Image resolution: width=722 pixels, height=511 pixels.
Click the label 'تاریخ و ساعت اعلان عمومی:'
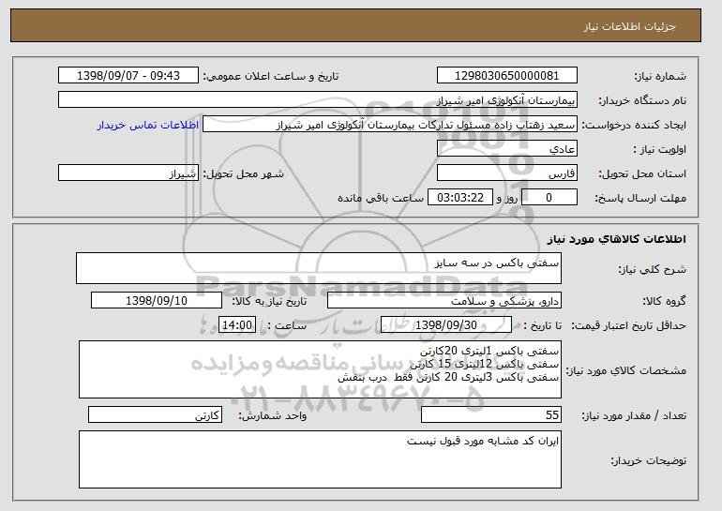[271, 77]
